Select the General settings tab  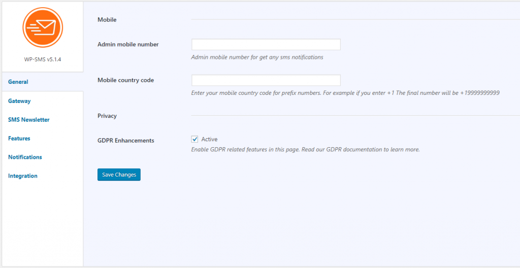[x=43, y=82]
